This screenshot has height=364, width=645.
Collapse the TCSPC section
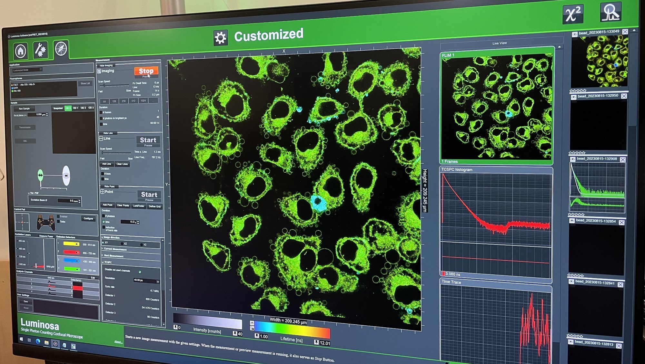pyautogui.click(x=107, y=262)
